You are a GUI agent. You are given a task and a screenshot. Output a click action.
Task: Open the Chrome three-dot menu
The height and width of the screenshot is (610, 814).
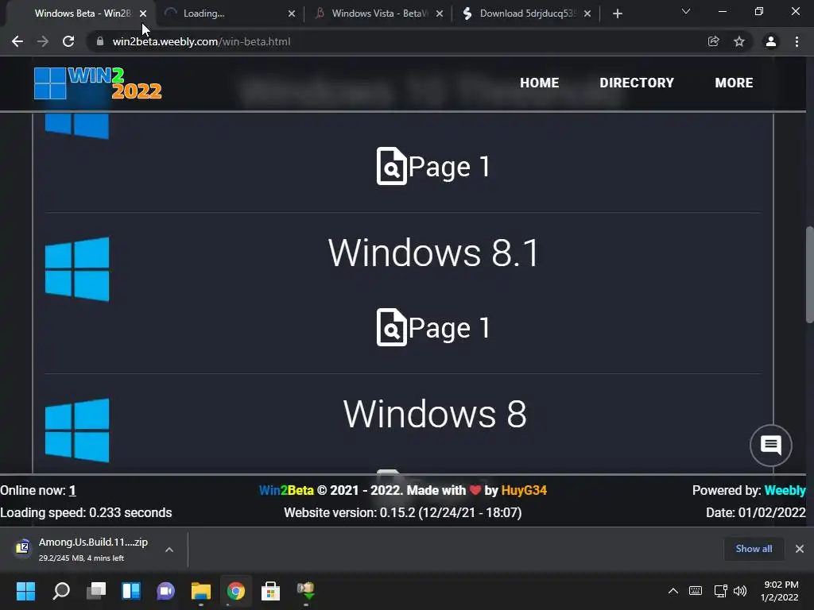coord(797,41)
